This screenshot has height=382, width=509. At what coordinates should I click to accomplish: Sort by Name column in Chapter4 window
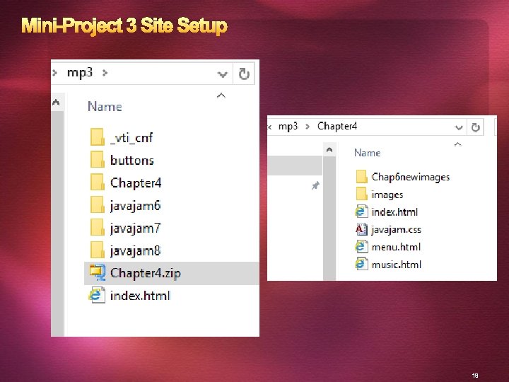(367, 153)
